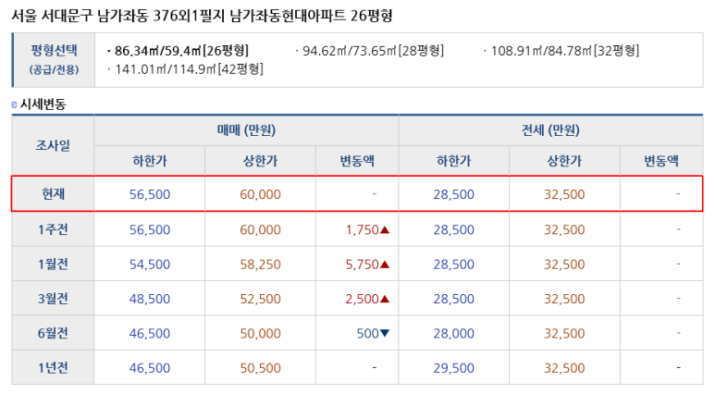This screenshot has height=394, width=715.
Task: Click the 1주전 row label
Action: pos(53,229)
